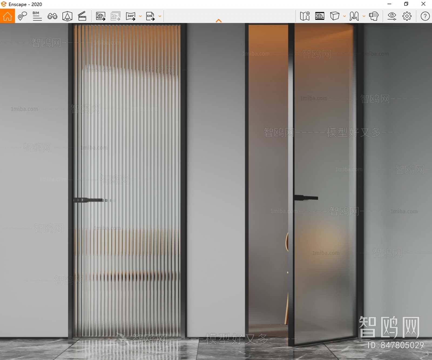Open the 360 panorama dropdown arrow
The image size is (432, 360).
(140, 16)
